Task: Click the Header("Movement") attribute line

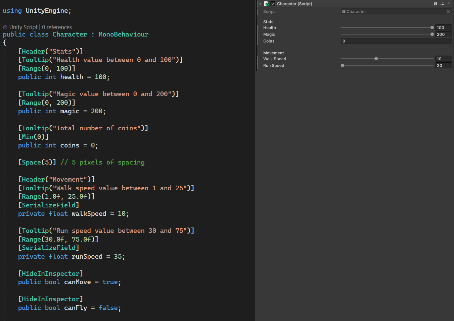Action: coord(56,179)
